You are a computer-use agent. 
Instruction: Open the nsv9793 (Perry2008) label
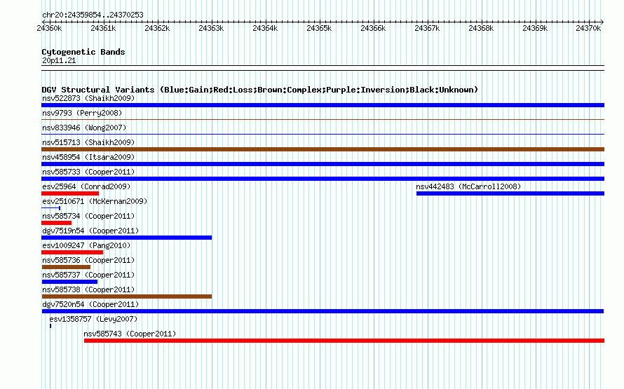(x=82, y=113)
